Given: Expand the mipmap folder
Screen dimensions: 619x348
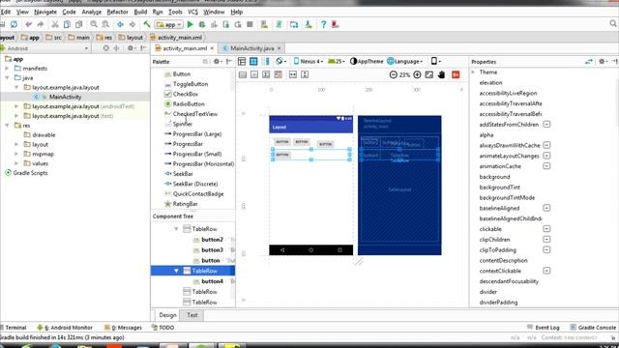Looking at the screenshot, I should tap(16, 154).
